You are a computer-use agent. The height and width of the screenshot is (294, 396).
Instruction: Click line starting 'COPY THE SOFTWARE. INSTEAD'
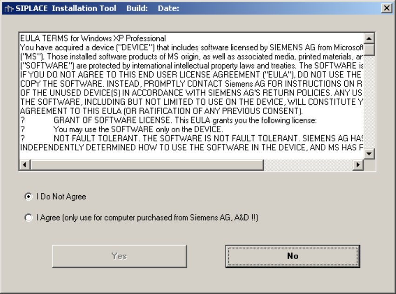(192, 84)
